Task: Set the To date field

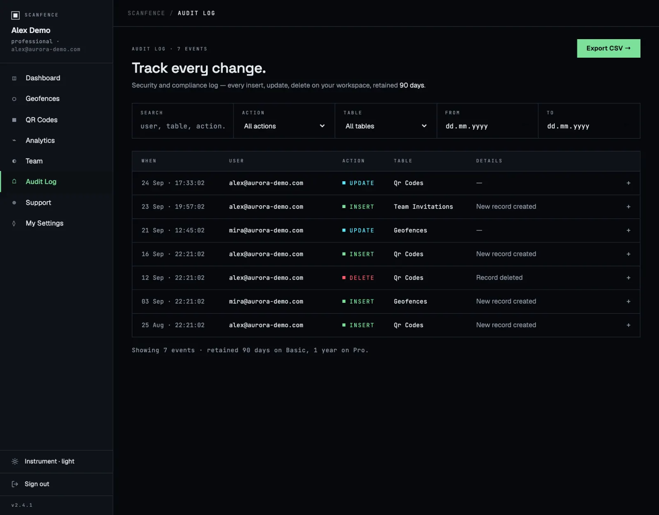Action: pyautogui.click(x=589, y=126)
